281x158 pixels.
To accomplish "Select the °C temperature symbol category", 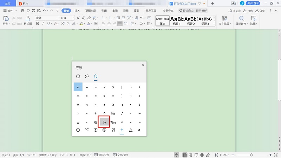I will tap(87, 130).
